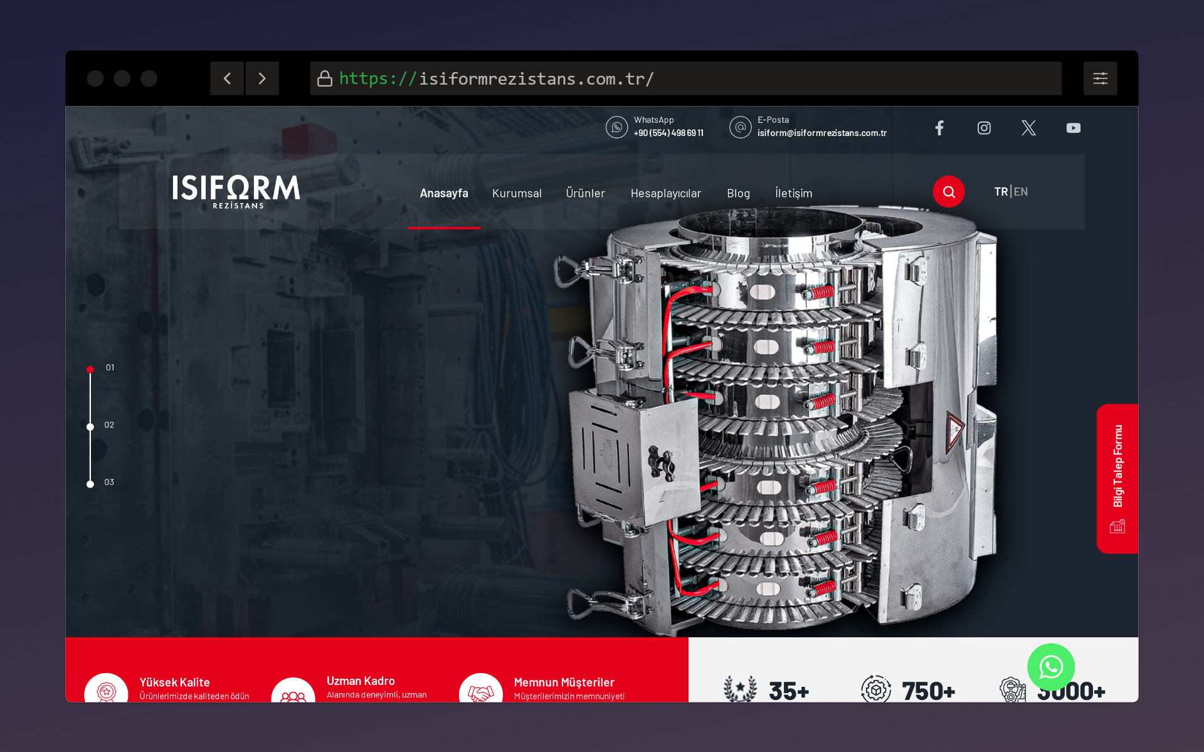Go to slide 02 marker
This screenshot has height=752, width=1204.
click(x=90, y=427)
